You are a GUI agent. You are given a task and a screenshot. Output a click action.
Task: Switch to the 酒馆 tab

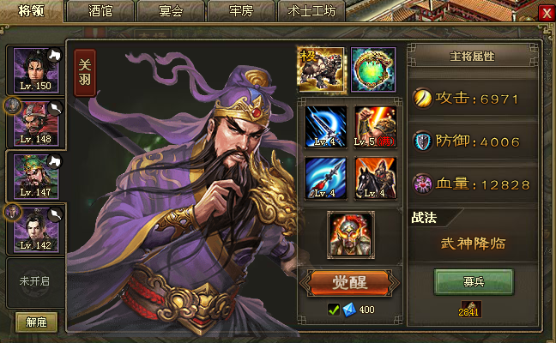point(100,11)
